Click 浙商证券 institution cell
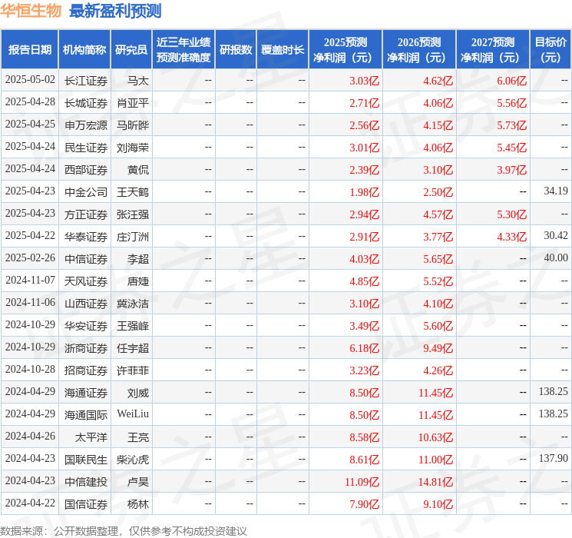The width and height of the screenshot is (572, 538). click(86, 348)
